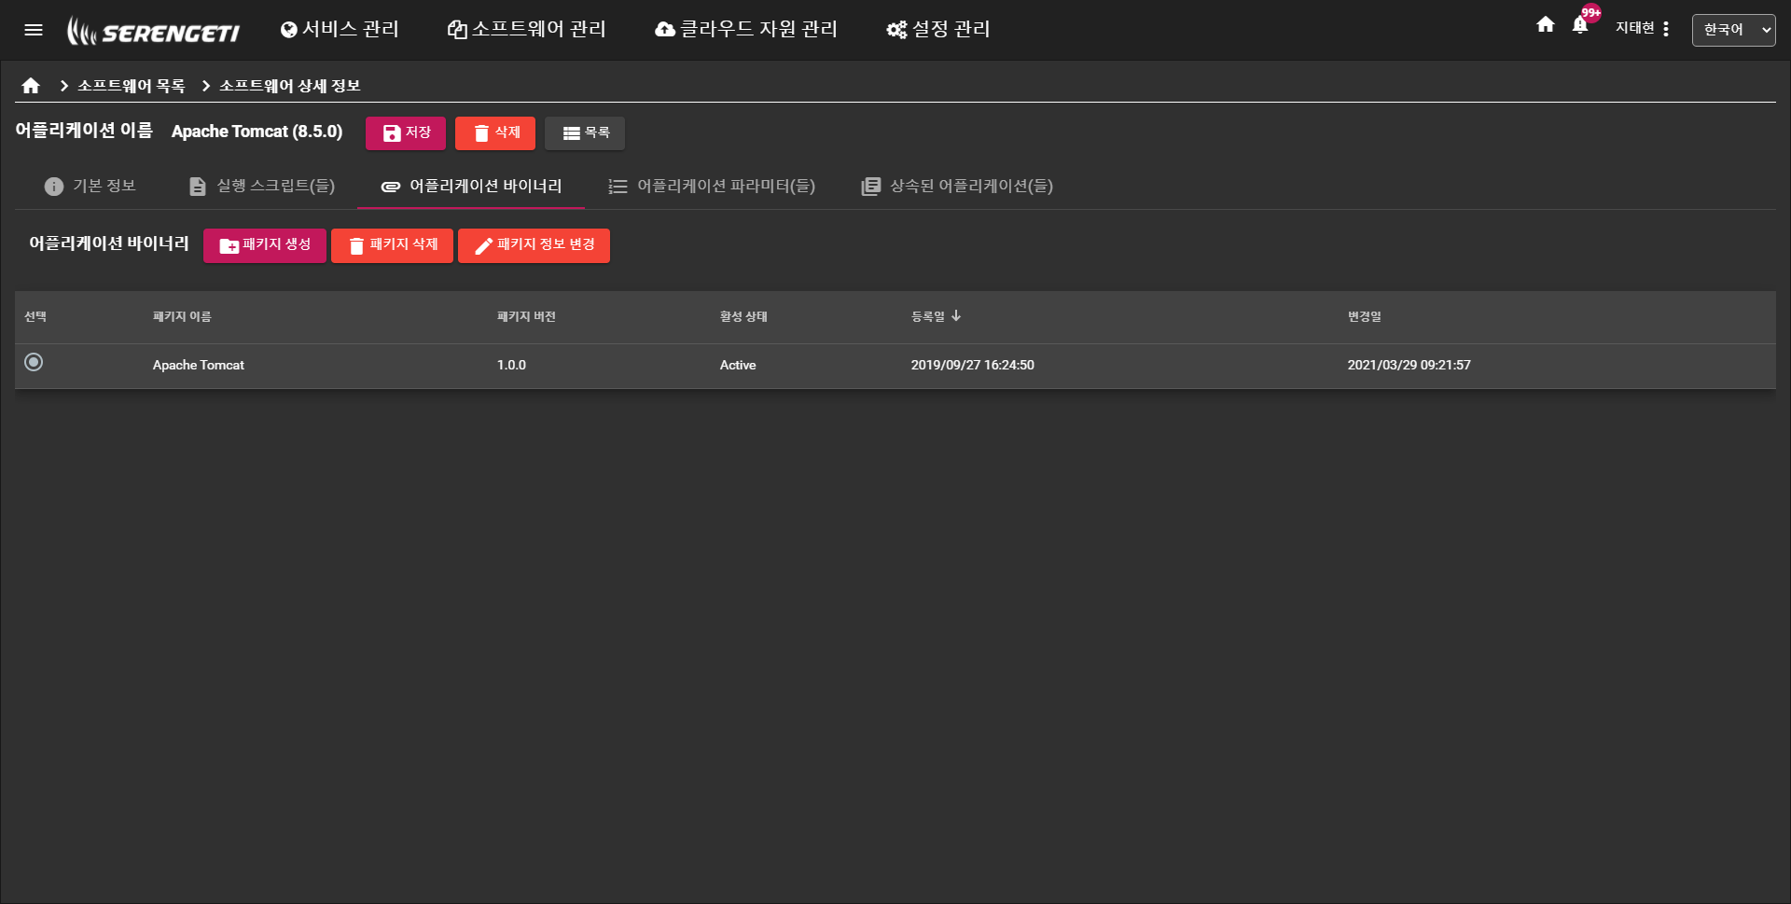Click the Active status cell
1791x904 pixels.
(738, 365)
